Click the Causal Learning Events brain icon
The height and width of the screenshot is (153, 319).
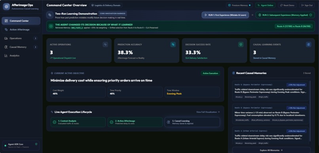pos(309,44)
